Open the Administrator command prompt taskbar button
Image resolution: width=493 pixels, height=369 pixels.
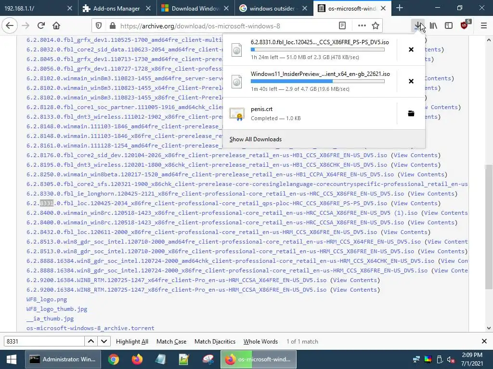coord(63,359)
